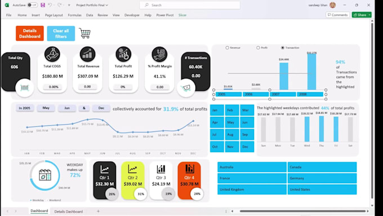This screenshot has width=383, height=216.
Task: Expand the Share button dropdown arrow
Action: (369, 15)
